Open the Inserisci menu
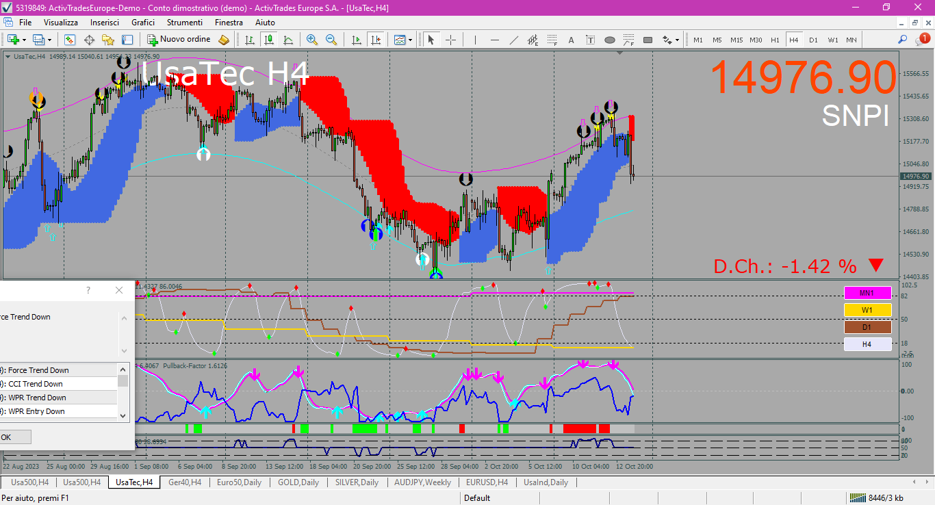Viewport: 935px width, 505px height. click(105, 23)
